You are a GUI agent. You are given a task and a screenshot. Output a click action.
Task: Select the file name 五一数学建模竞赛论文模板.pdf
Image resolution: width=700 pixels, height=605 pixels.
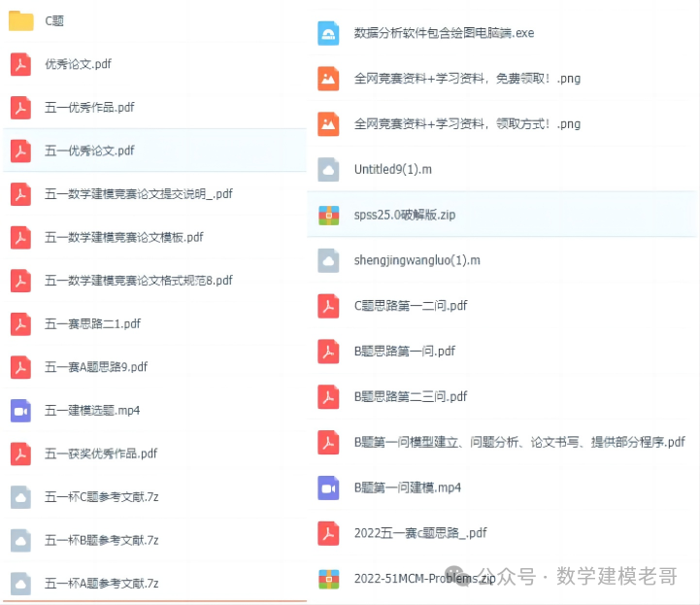(x=123, y=238)
